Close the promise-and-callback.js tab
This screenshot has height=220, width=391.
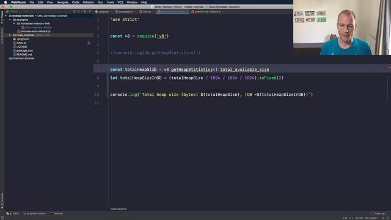pyautogui.click(x=222, y=12)
